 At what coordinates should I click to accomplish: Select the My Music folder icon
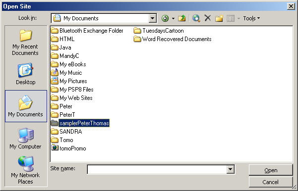pos(55,72)
